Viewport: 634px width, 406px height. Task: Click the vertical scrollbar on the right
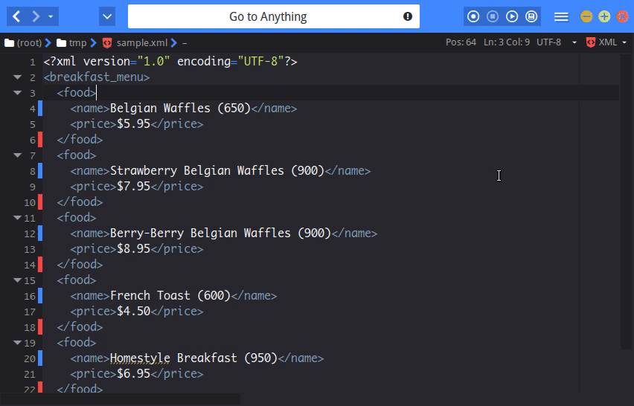pos(626,202)
